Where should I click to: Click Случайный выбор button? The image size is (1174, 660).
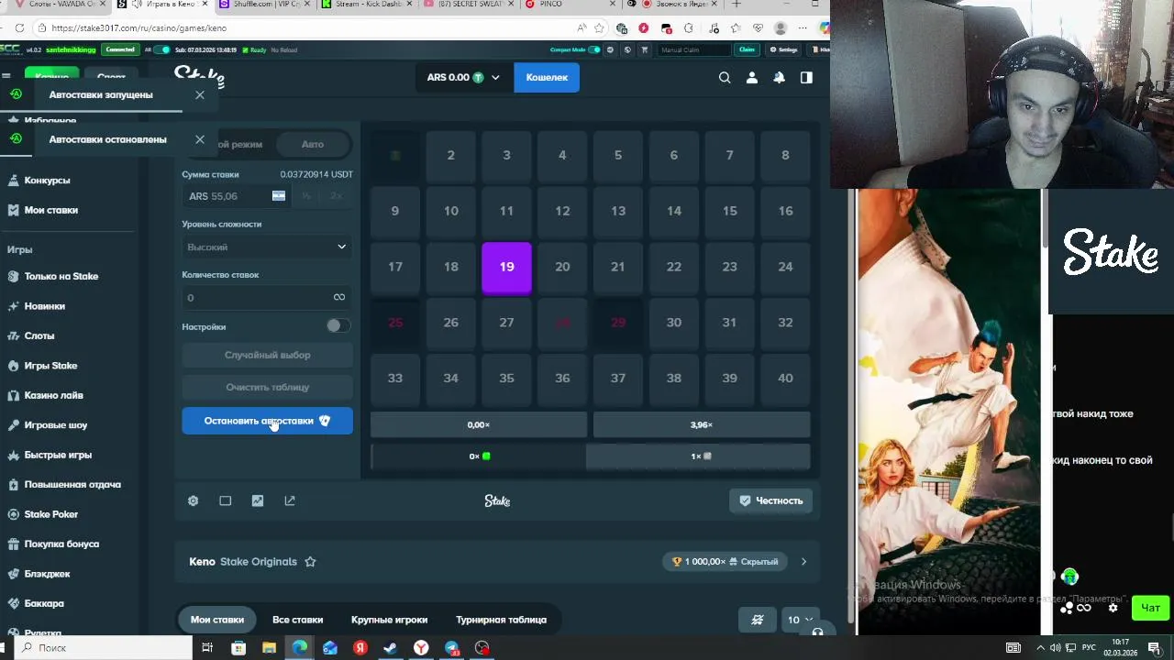(x=267, y=355)
